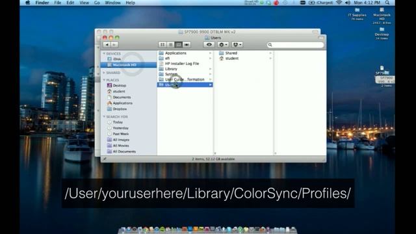Open the Window menu
The image size is (416, 234).
point(112,3)
